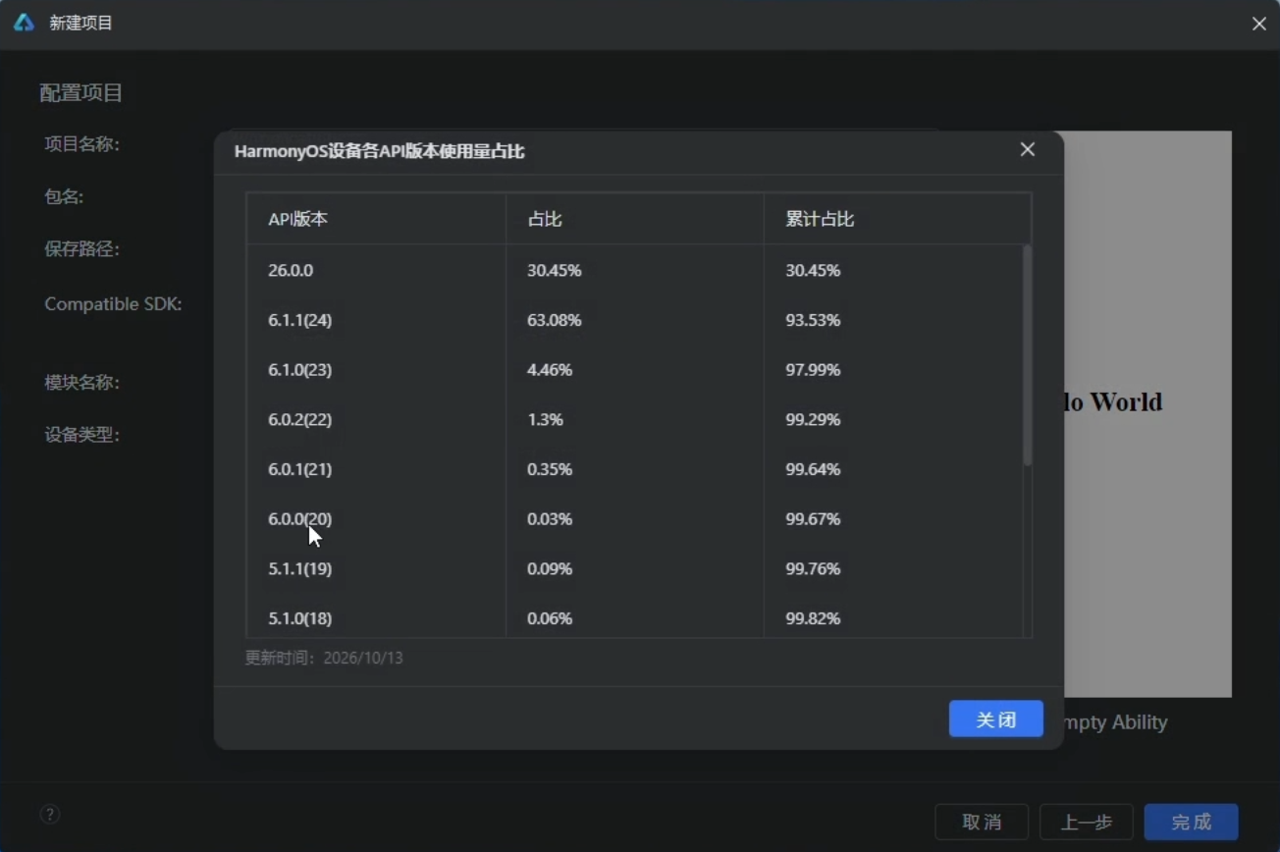Click the 6.0.1(21) API version cell
1280x852 pixels.
[299, 469]
